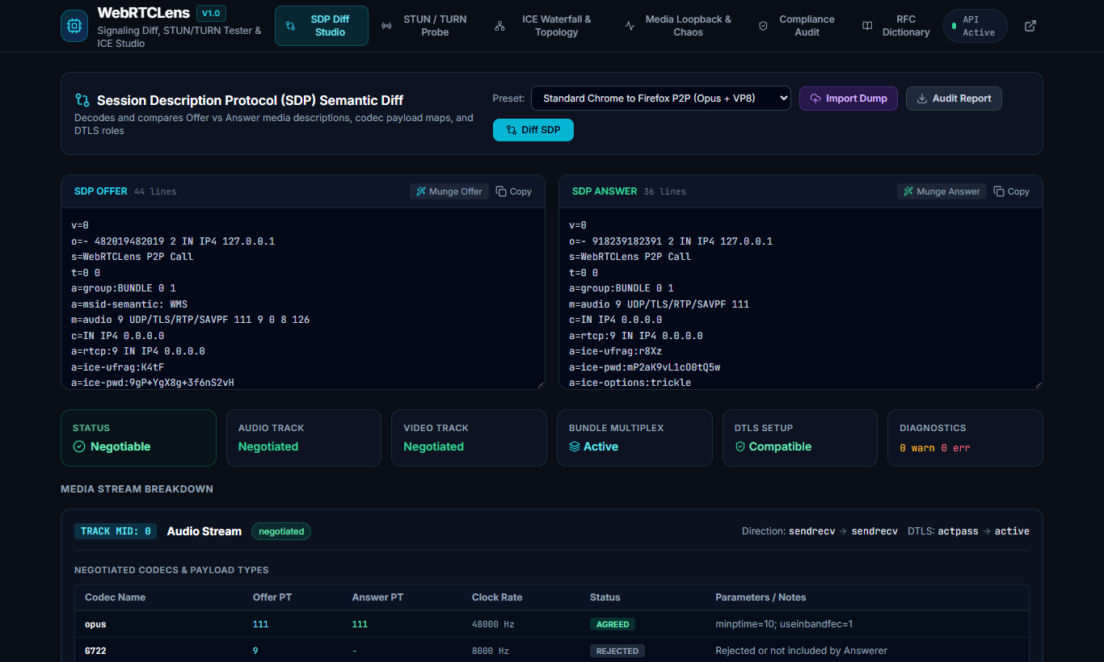Screen dimensions: 1104x662
Task: Click the opus codec row name
Action: tap(95, 624)
